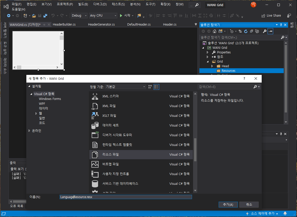Viewport: 297px width, 217px height.
Task: Click the Switch Views icon in Solution Explorer
Action: point(220,31)
